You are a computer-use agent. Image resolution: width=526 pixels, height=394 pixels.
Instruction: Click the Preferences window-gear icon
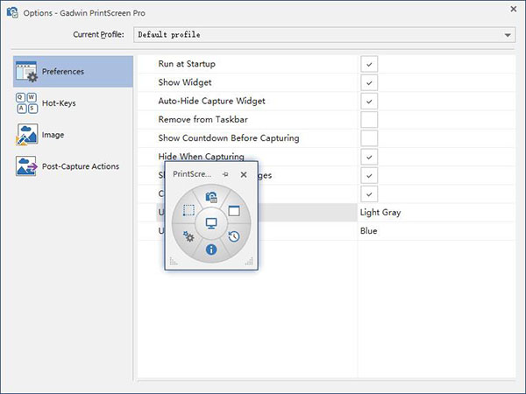[26, 72]
